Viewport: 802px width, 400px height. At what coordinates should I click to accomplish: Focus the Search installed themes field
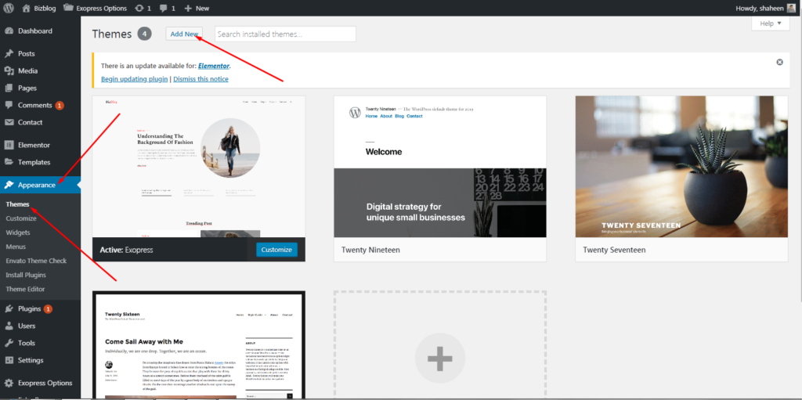click(x=285, y=34)
